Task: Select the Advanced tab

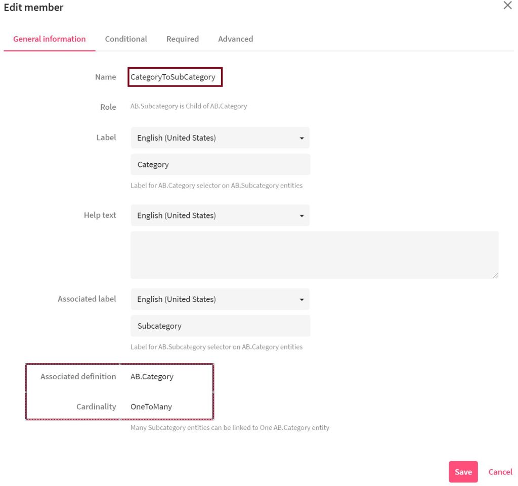Action: click(x=235, y=39)
